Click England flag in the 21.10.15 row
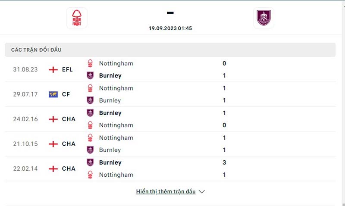The width and height of the screenshot is (345, 206). point(53,144)
